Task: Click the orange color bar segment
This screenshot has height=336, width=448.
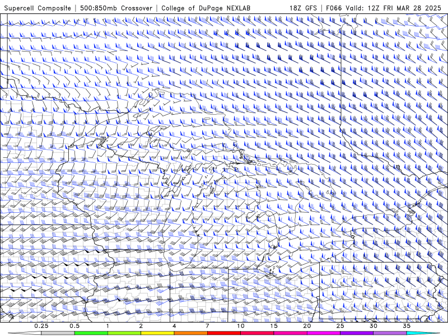Action: click(x=190, y=333)
